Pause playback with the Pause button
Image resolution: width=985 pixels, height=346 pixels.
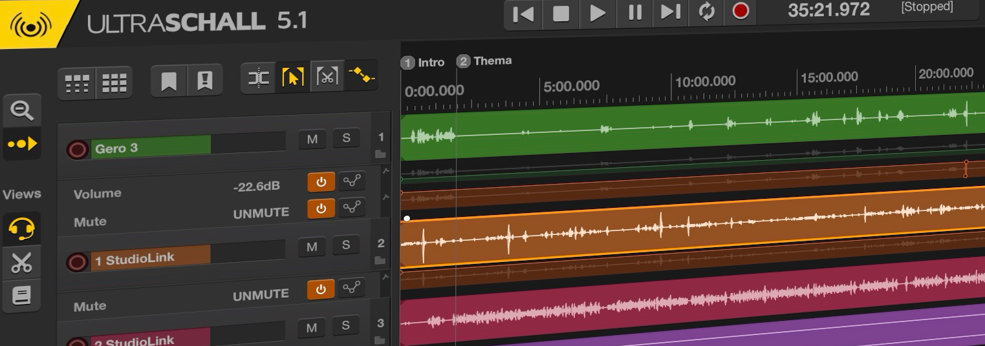tap(635, 12)
